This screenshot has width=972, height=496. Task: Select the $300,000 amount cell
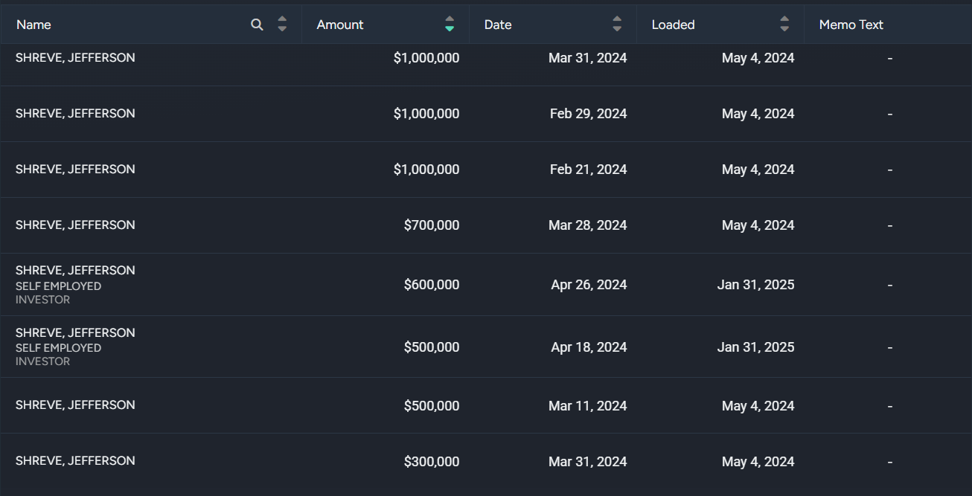point(431,462)
